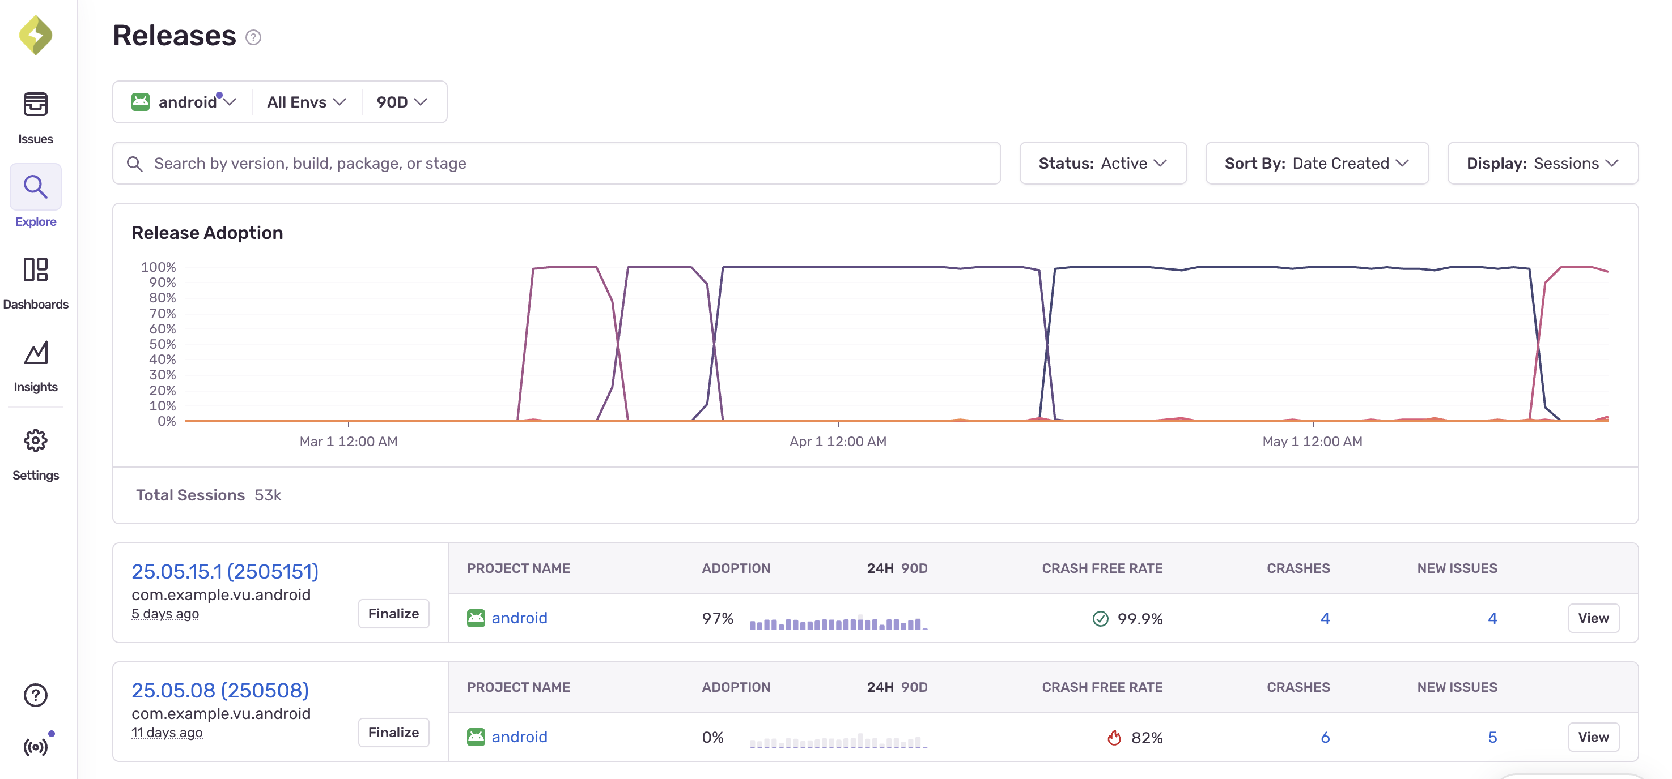Open the 90D time range dropdown

pos(401,102)
